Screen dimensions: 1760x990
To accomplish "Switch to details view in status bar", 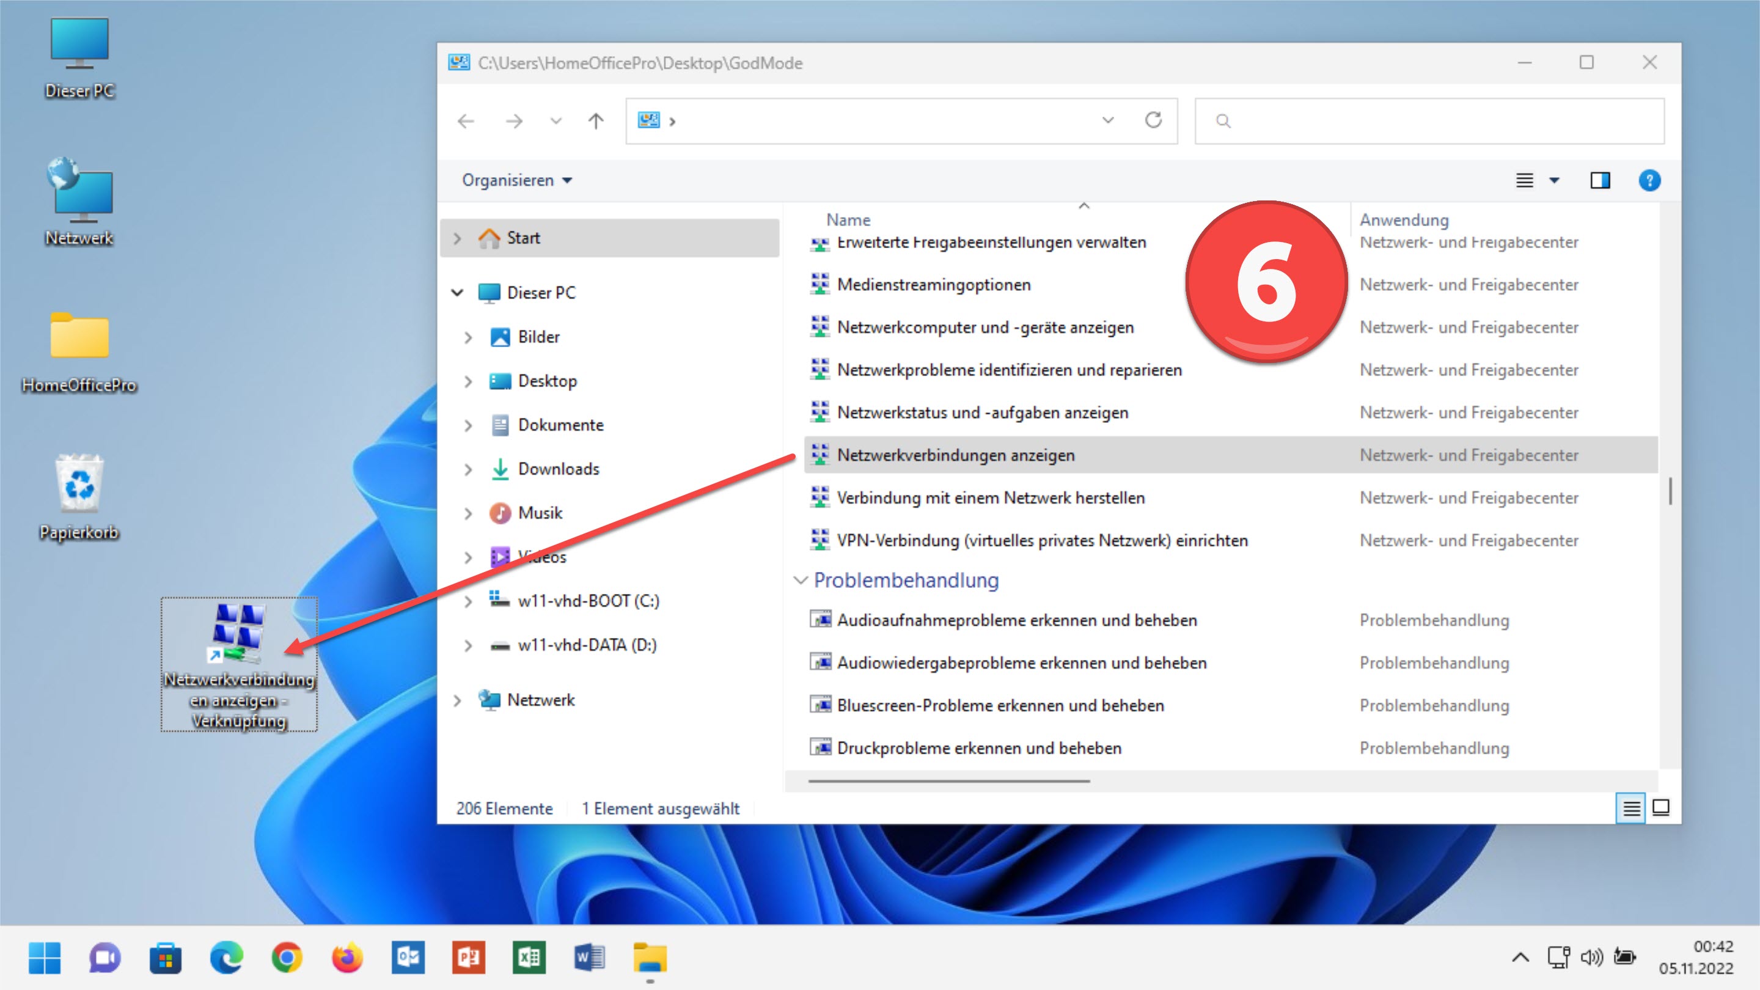I will pyautogui.click(x=1631, y=809).
